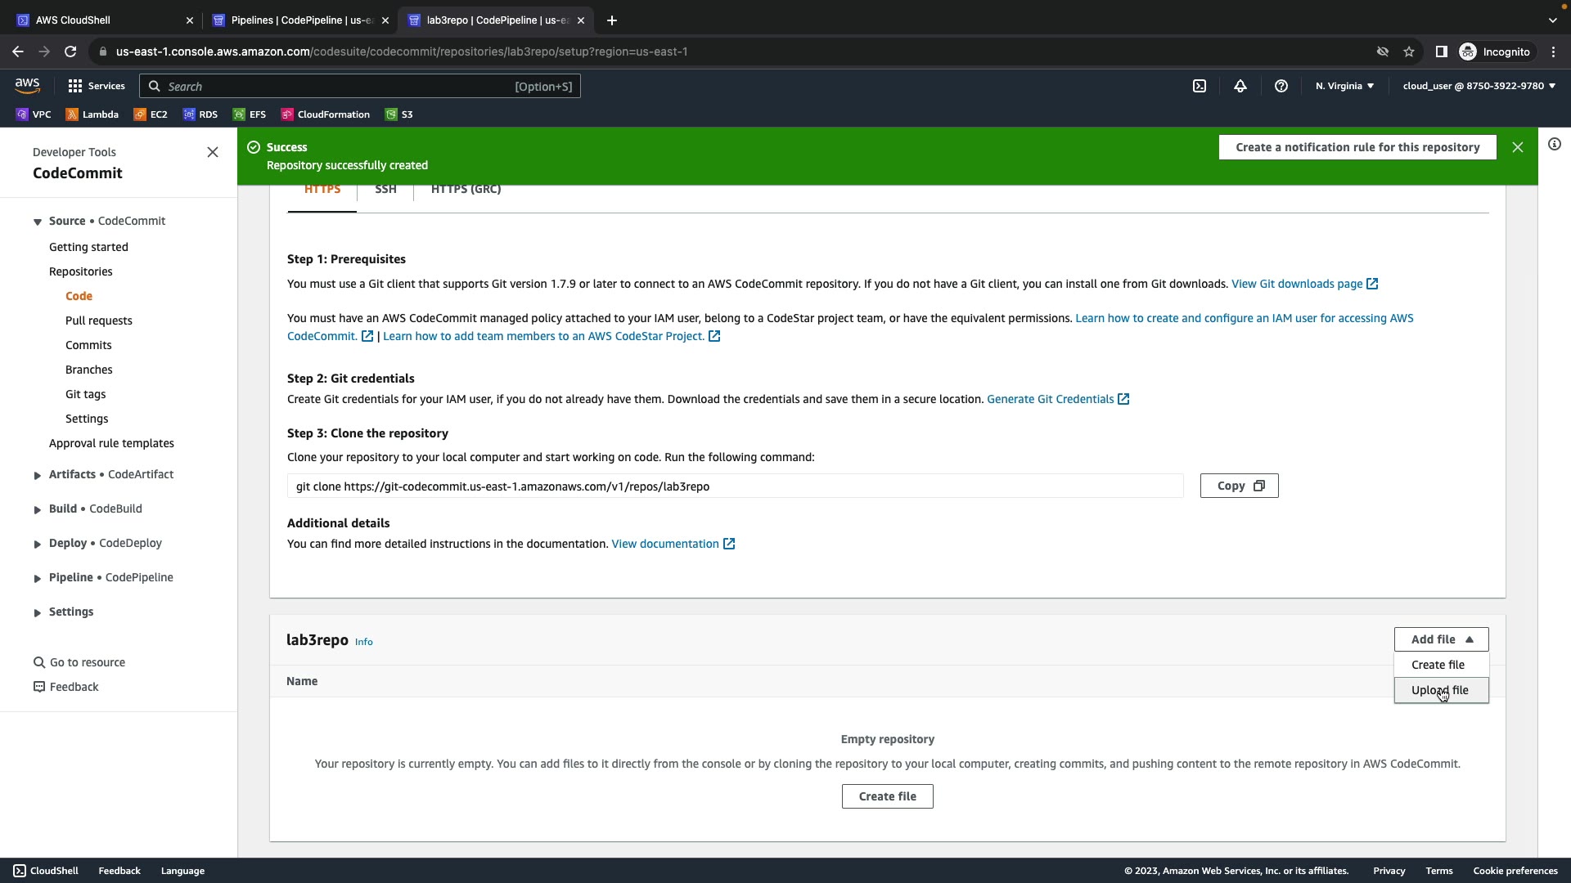Click the S3 shortcut in favorites bar

399,114
